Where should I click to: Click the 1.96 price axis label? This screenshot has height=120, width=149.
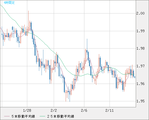(x=140, y=84)
